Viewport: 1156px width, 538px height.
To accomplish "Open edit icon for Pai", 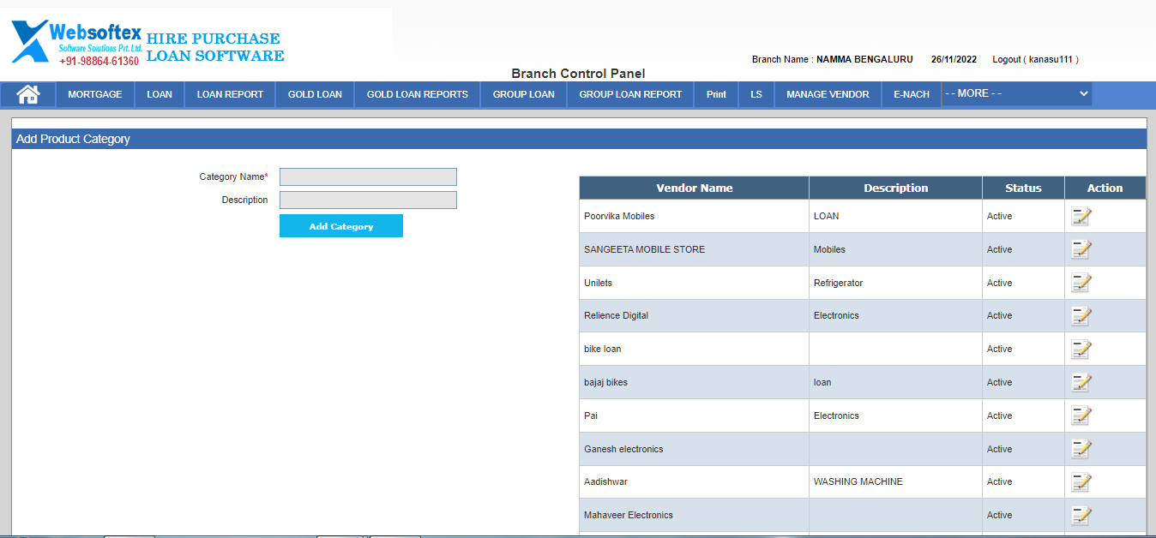I will click(1081, 415).
